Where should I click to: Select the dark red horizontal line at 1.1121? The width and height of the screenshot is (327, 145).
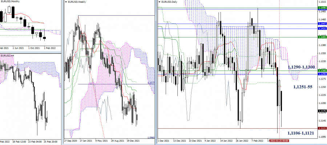click(x=237, y=128)
